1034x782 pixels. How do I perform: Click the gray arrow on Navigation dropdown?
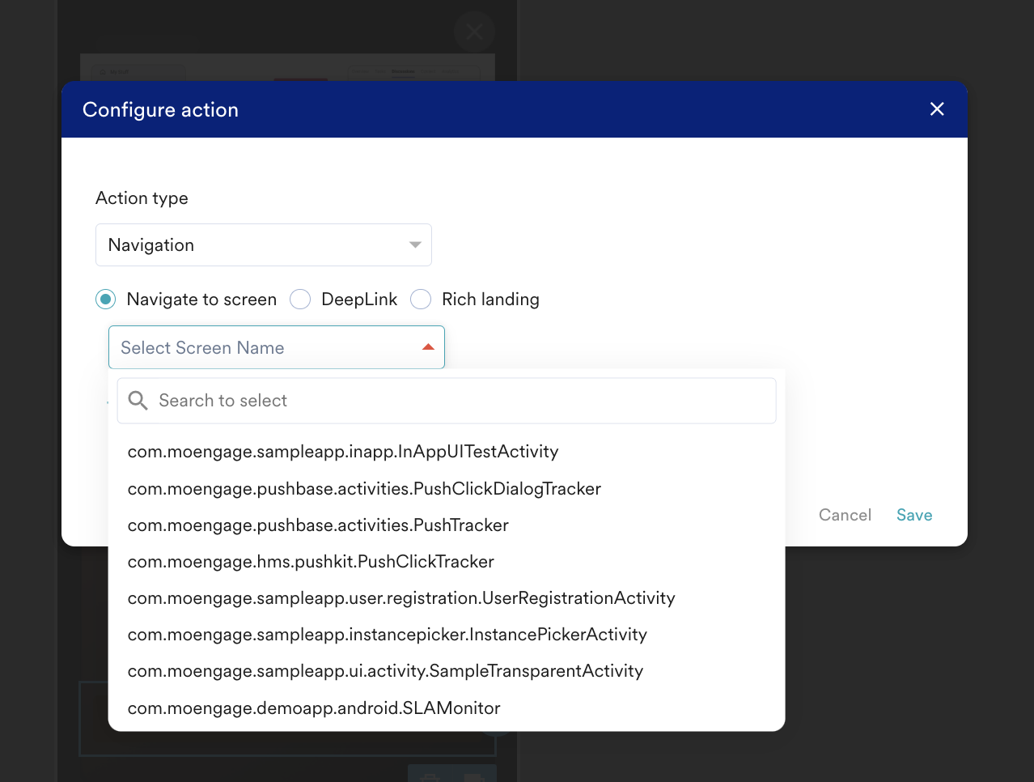tap(415, 244)
